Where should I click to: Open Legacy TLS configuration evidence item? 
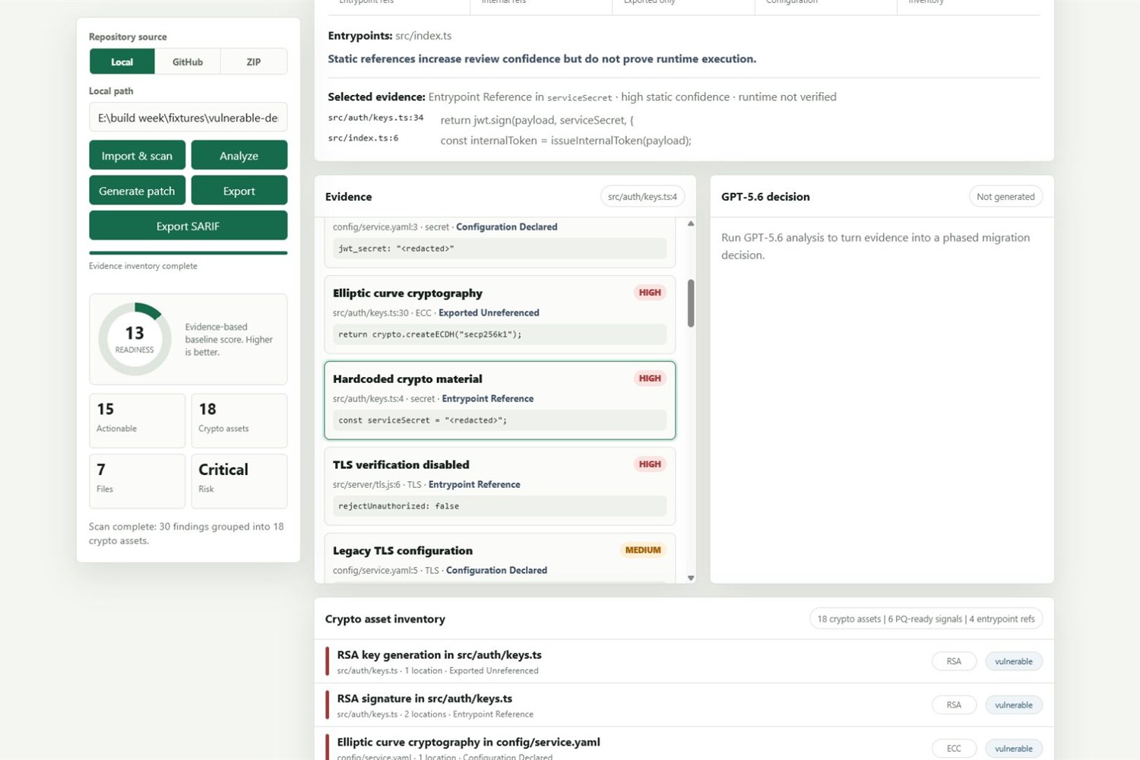tap(499, 559)
